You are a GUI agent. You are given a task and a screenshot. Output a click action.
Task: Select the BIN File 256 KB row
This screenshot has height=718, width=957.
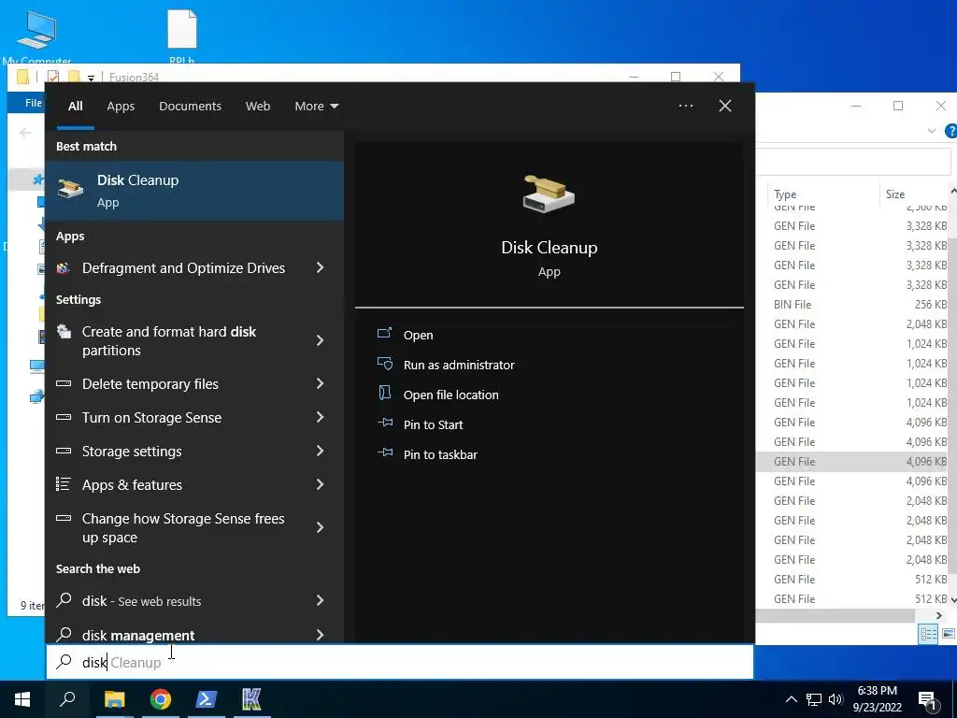pyautogui.click(x=852, y=305)
